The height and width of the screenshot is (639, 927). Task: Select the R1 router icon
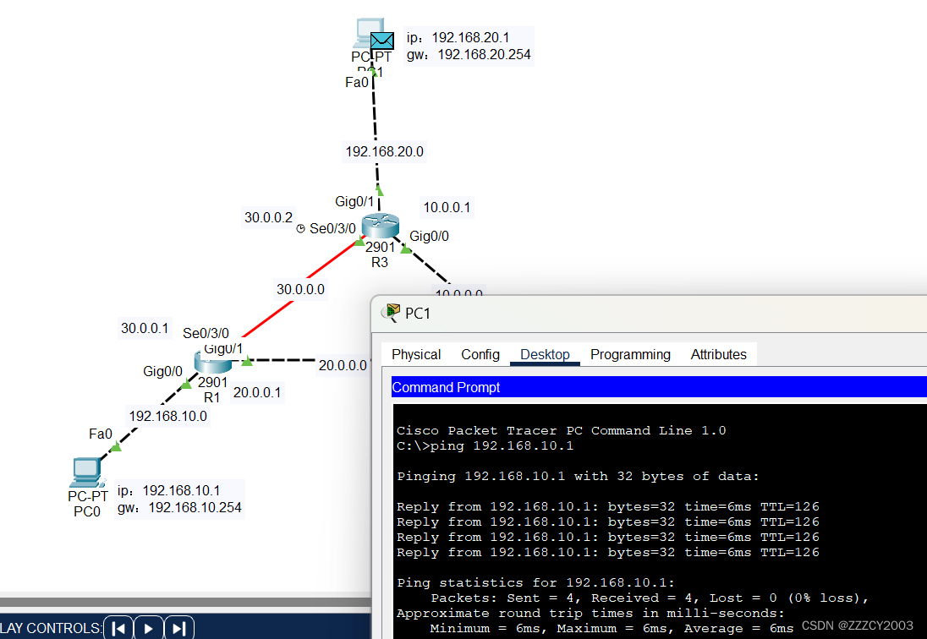pyautogui.click(x=211, y=363)
